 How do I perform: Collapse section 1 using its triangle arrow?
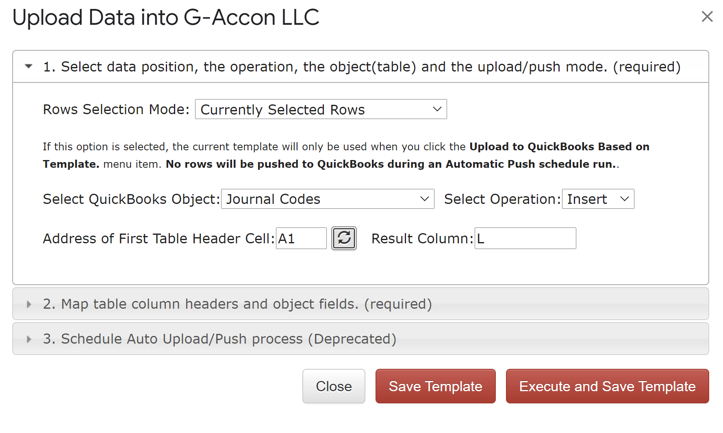coord(28,66)
